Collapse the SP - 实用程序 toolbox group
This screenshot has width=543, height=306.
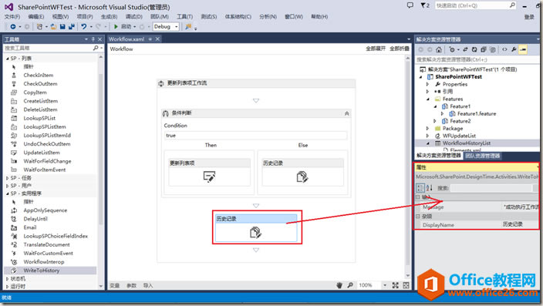click(x=8, y=193)
